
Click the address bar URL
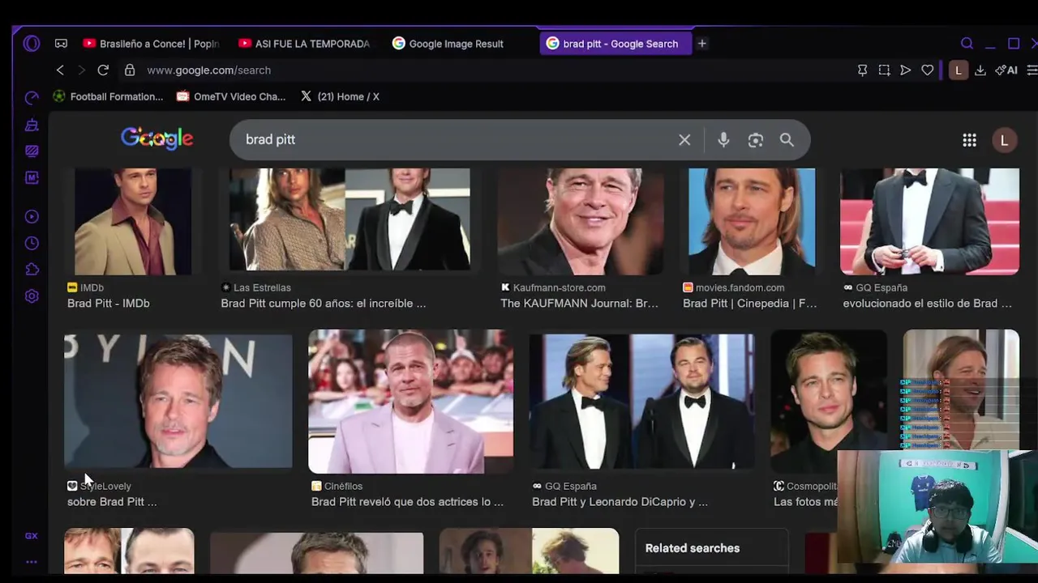(209, 70)
